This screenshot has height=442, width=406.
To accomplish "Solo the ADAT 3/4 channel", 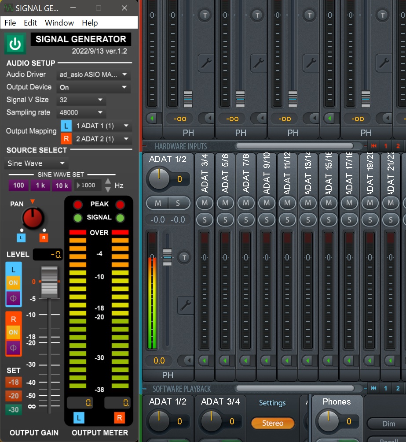I will pyautogui.click(x=205, y=219).
